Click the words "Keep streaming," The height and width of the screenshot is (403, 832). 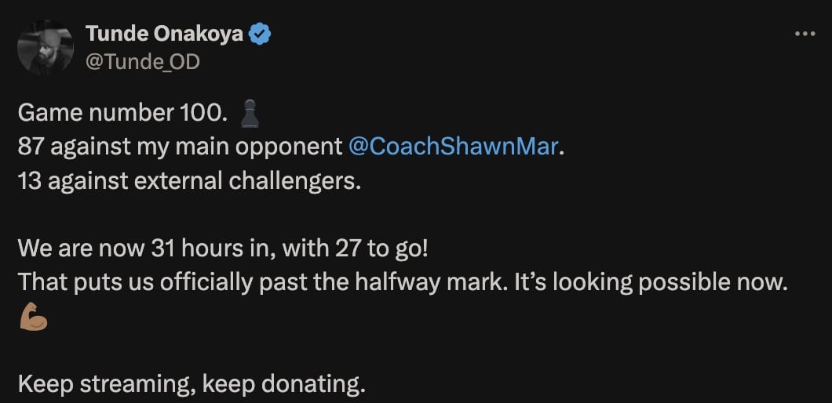(x=113, y=384)
